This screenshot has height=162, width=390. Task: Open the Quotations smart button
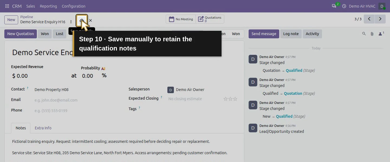(210, 19)
